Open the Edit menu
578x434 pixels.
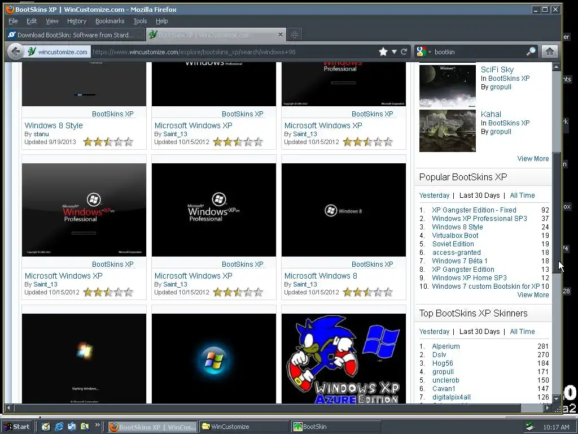[x=32, y=21]
